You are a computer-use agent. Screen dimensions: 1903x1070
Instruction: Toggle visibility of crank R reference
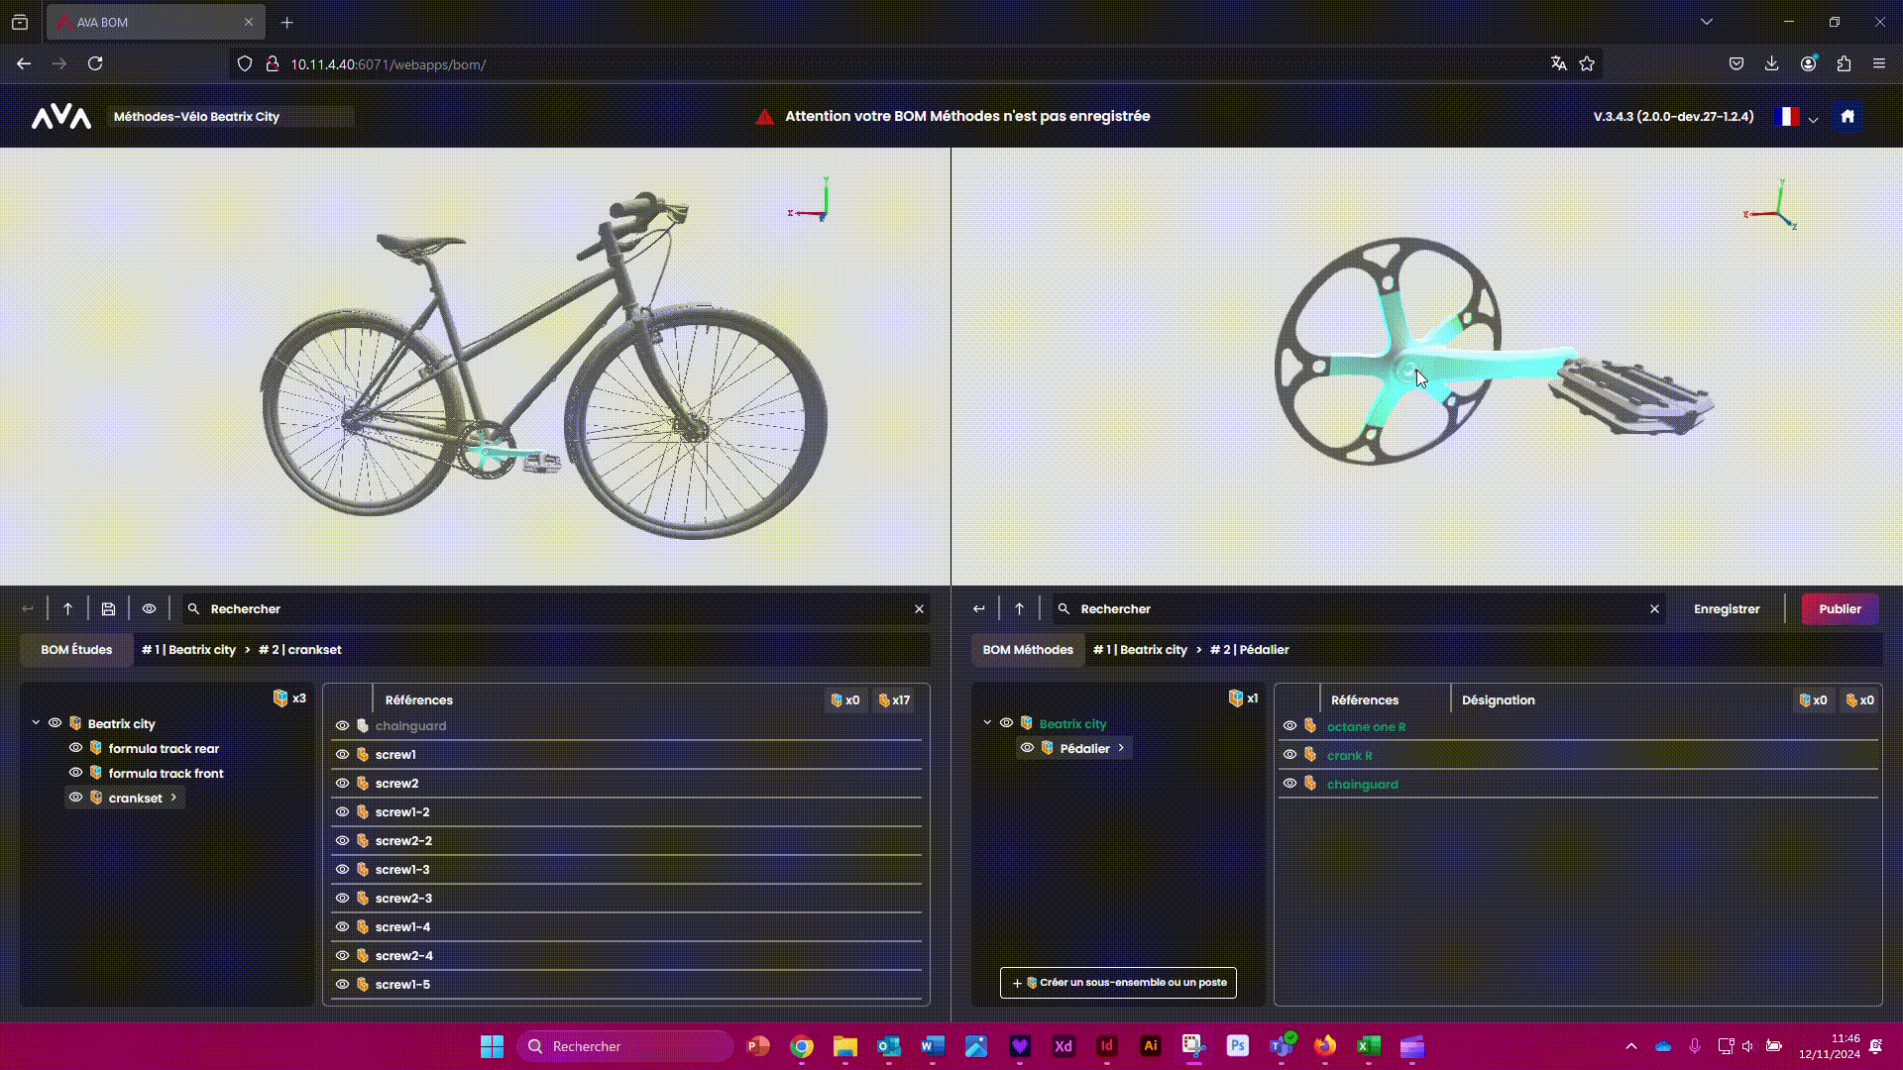point(1289,755)
